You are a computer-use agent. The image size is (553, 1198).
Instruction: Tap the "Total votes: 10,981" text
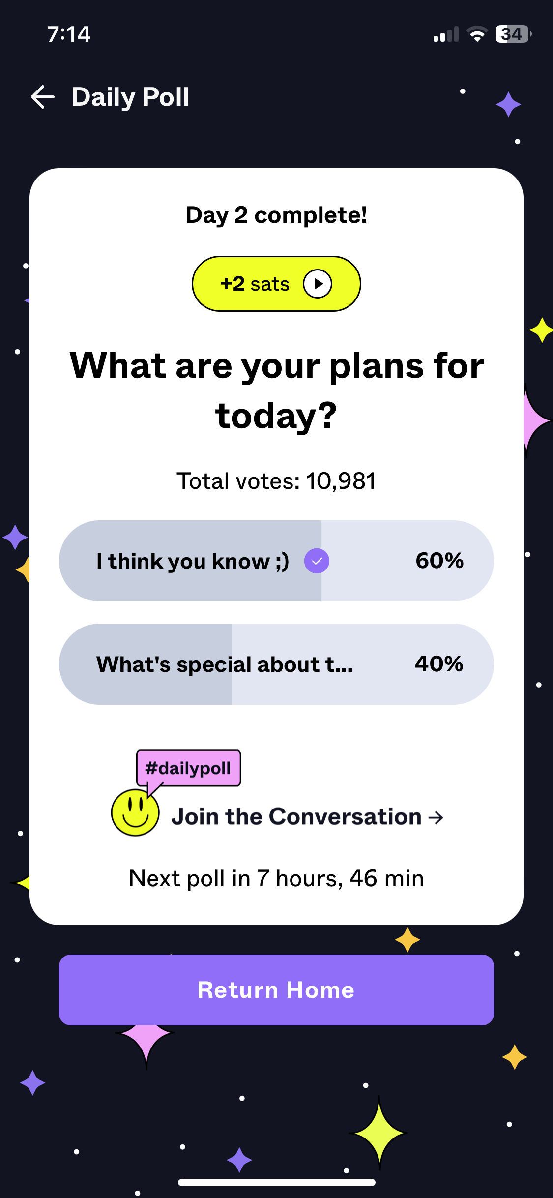276,481
